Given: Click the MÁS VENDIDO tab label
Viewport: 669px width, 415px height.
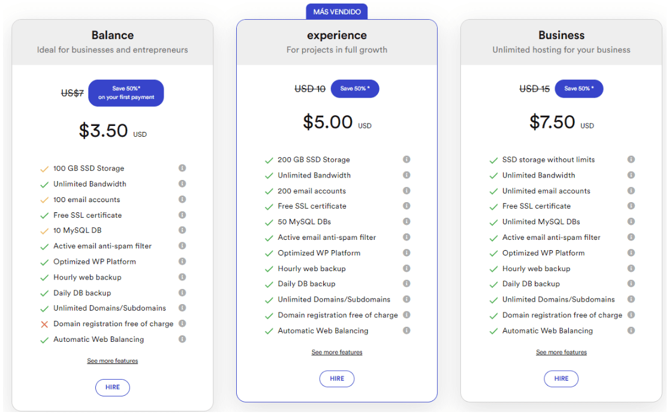Looking at the screenshot, I should point(337,11).
